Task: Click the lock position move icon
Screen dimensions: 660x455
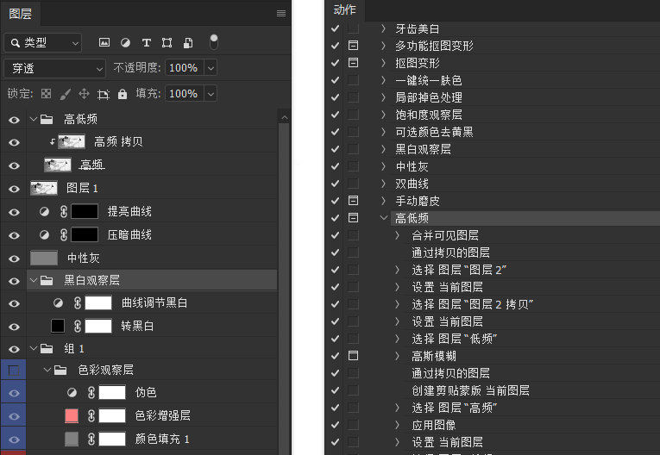Action: (x=84, y=93)
